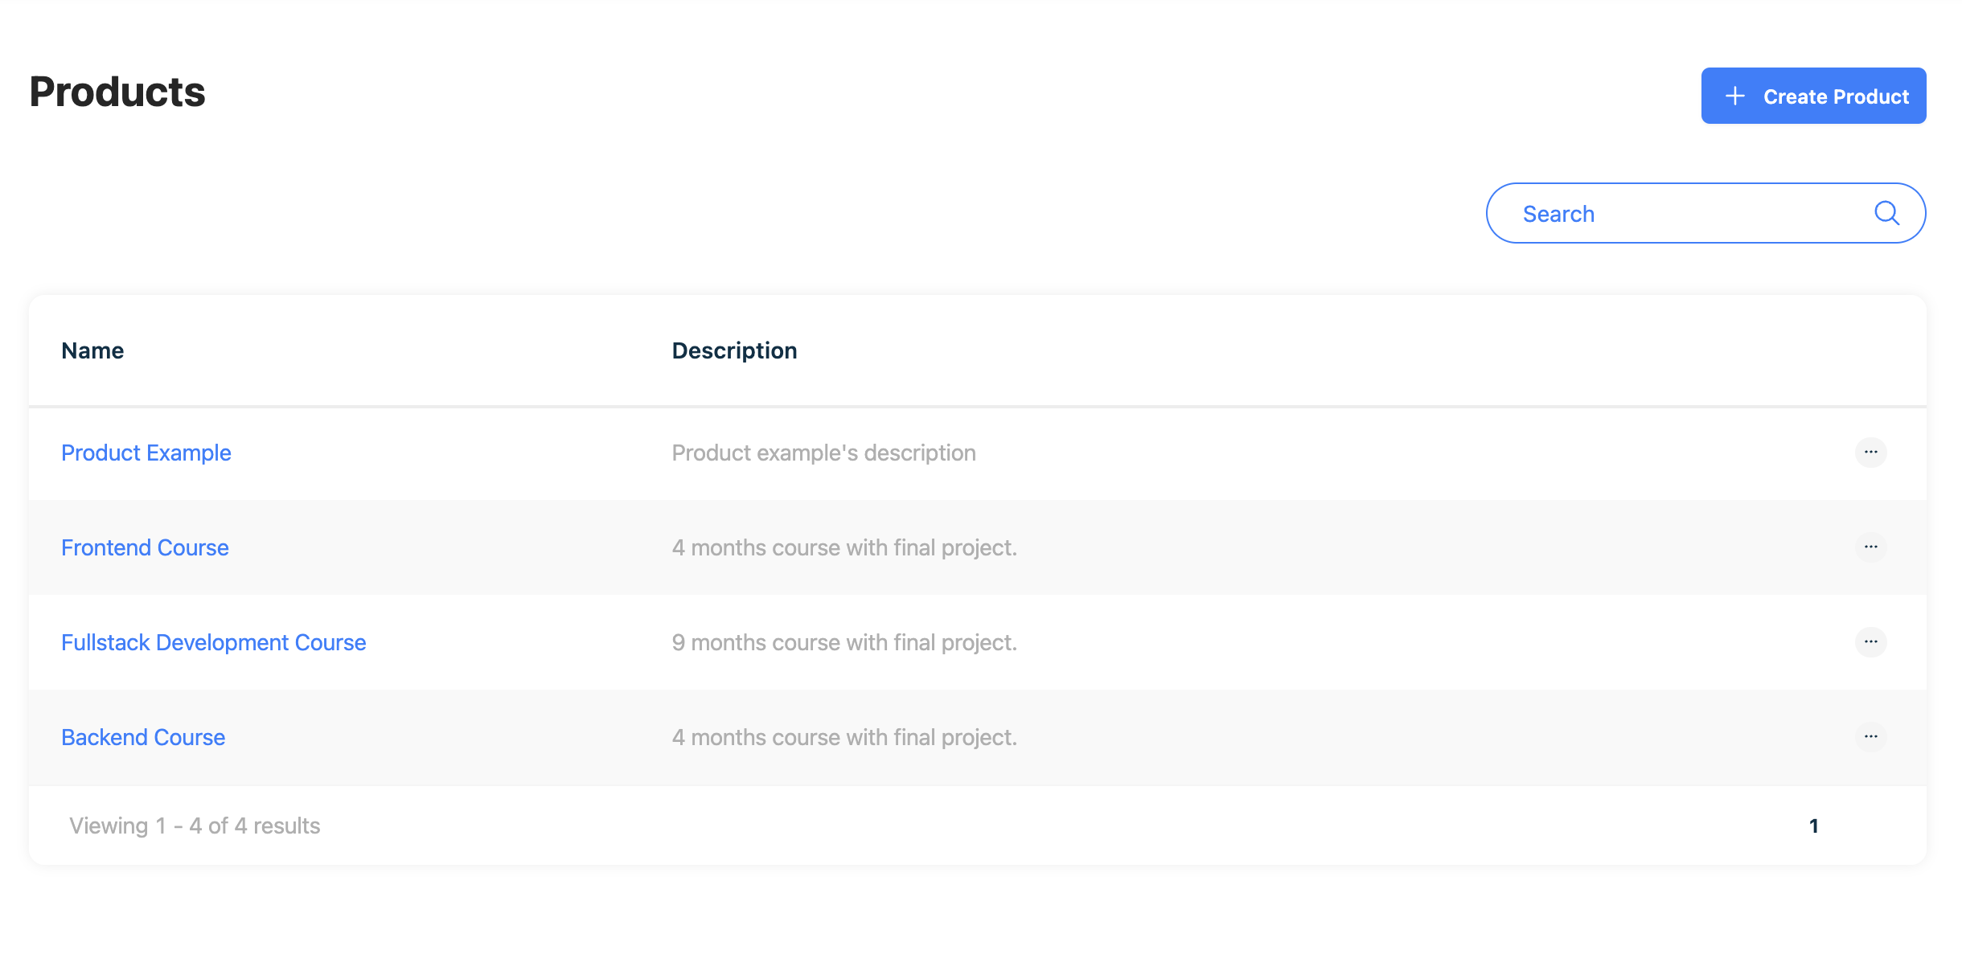Open the Frontend Course link

tap(145, 547)
